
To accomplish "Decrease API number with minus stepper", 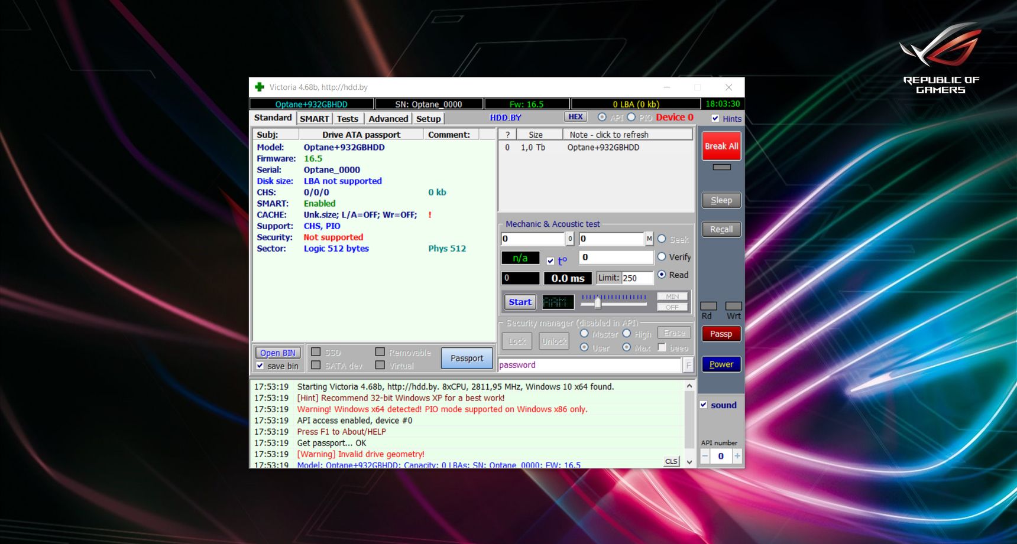I will coord(705,456).
